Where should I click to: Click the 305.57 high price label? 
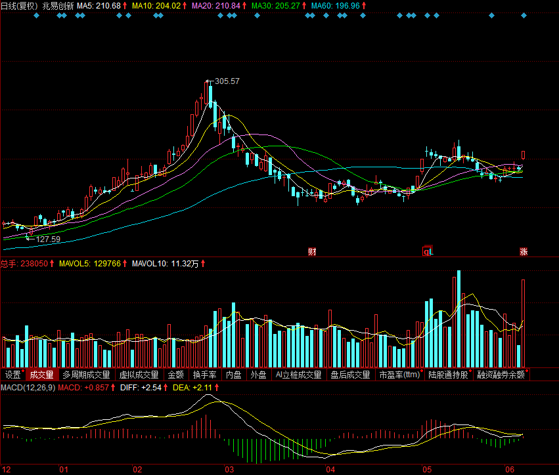coord(227,81)
